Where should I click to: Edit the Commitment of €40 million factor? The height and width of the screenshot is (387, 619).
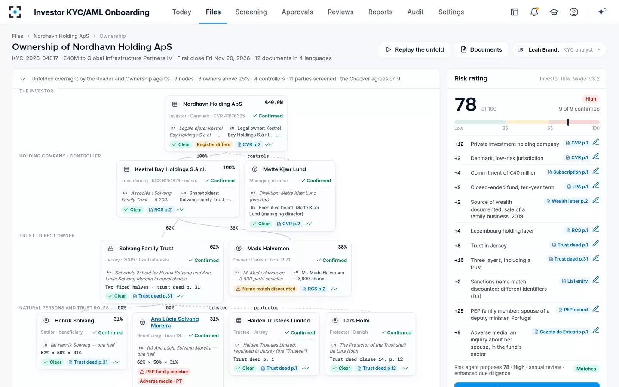pyautogui.click(x=596, y=171)
